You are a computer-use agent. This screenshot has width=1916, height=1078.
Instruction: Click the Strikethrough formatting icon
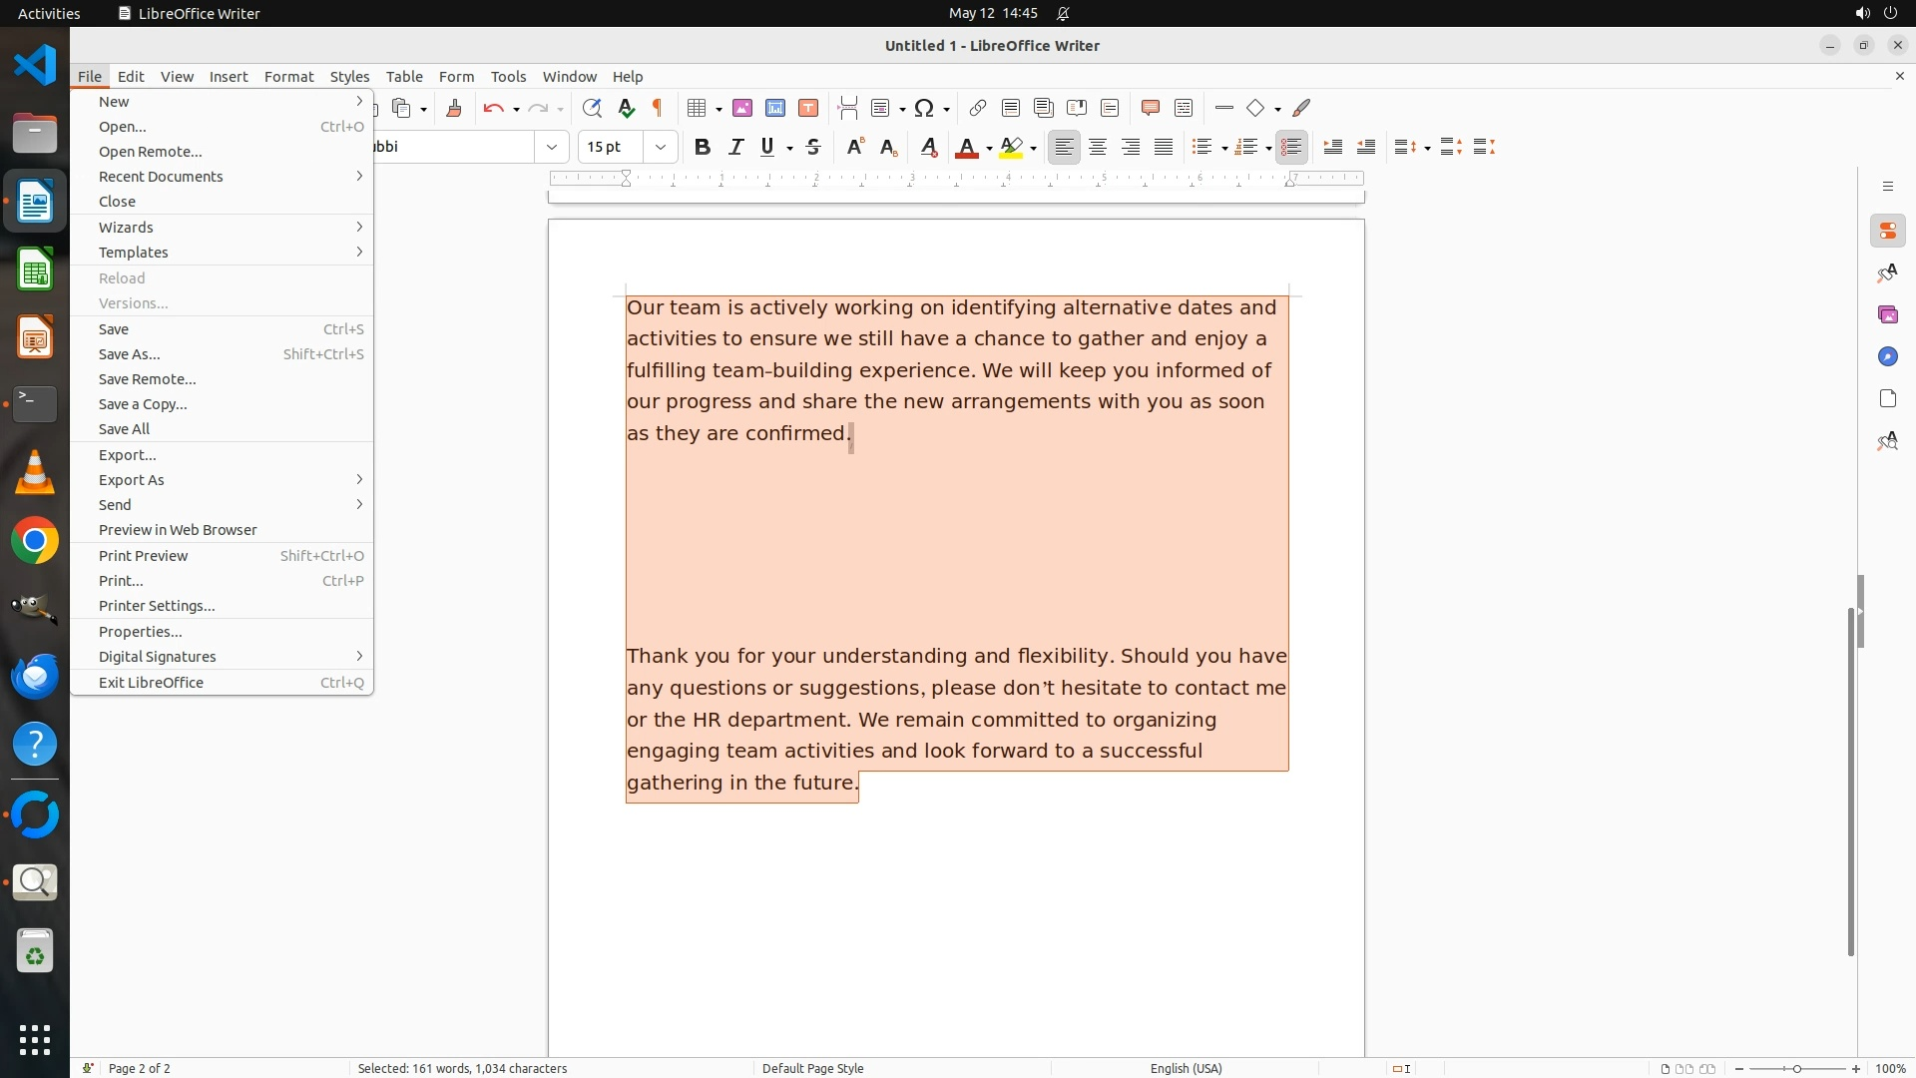[813, 147]
